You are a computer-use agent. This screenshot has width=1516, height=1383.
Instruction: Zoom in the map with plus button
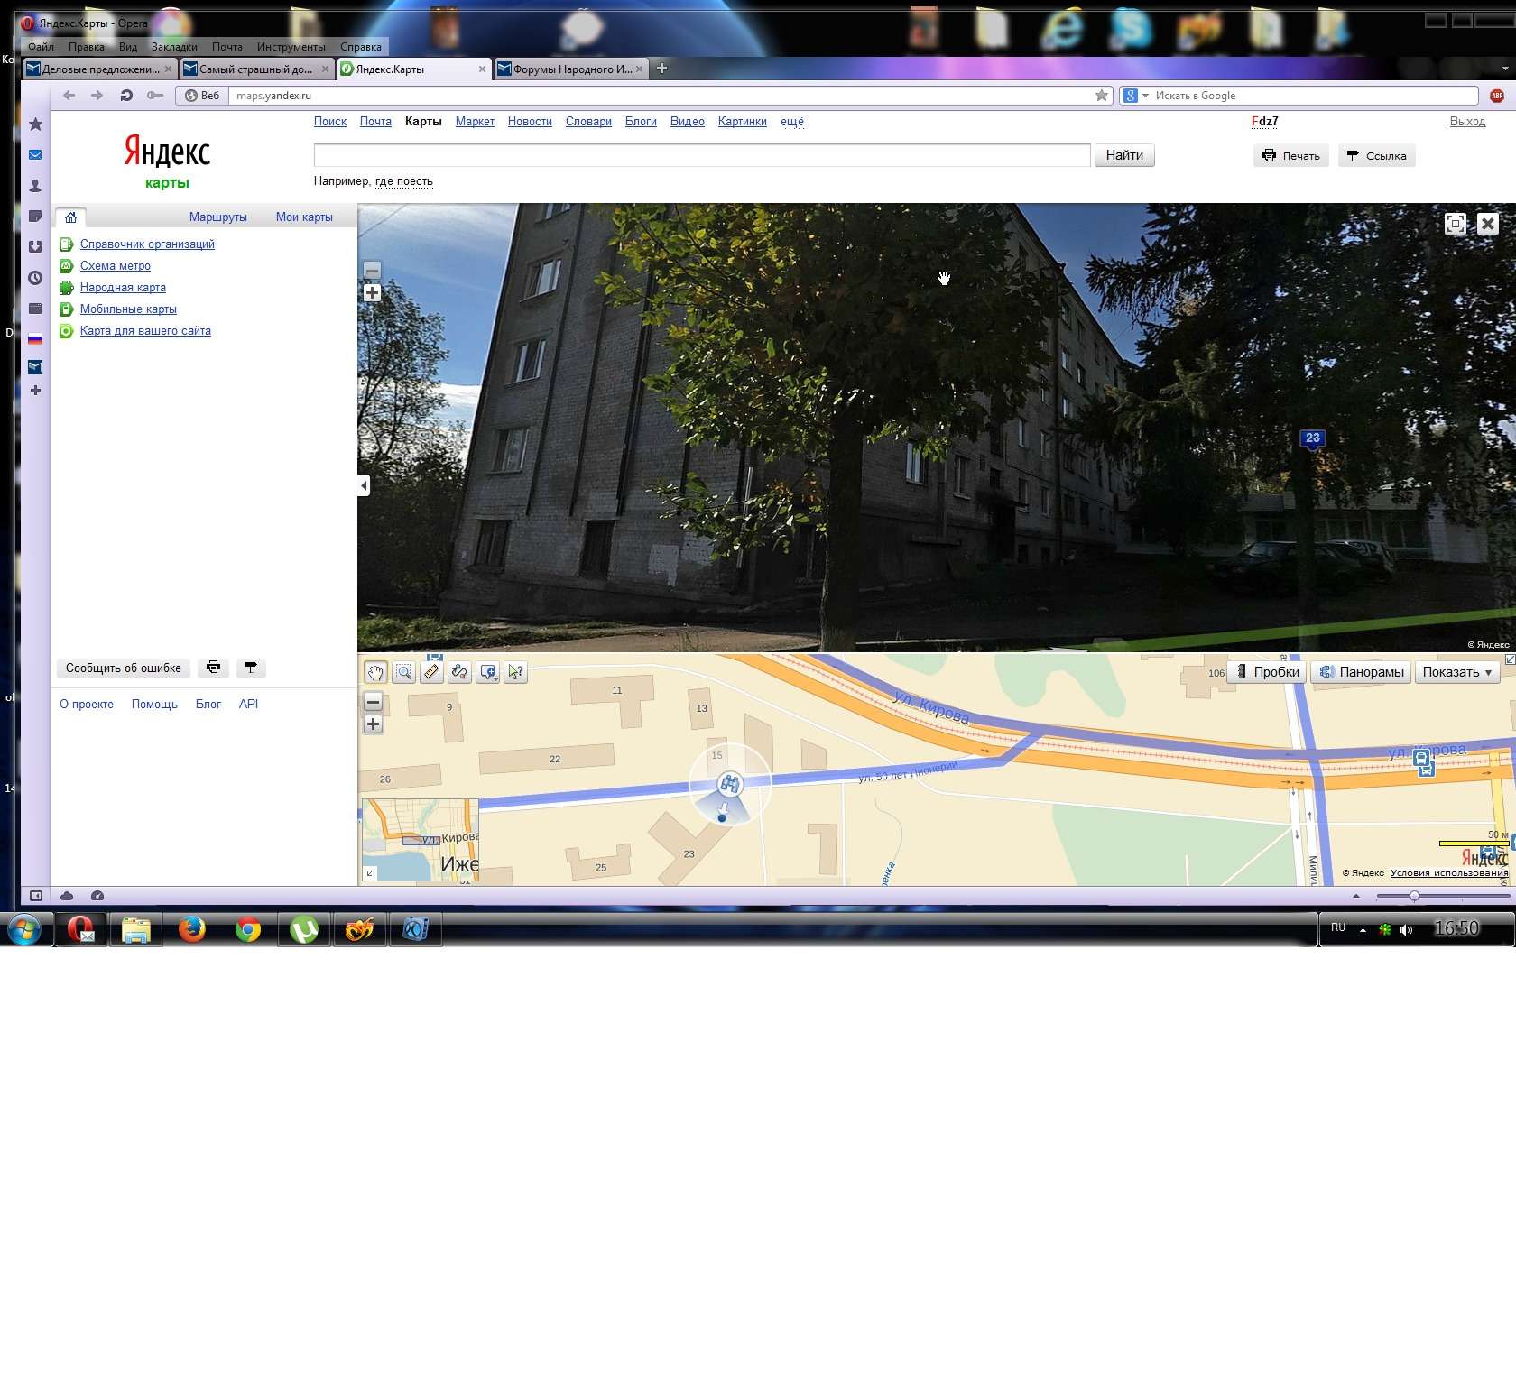pyautogui.click(x=373, y=724)
